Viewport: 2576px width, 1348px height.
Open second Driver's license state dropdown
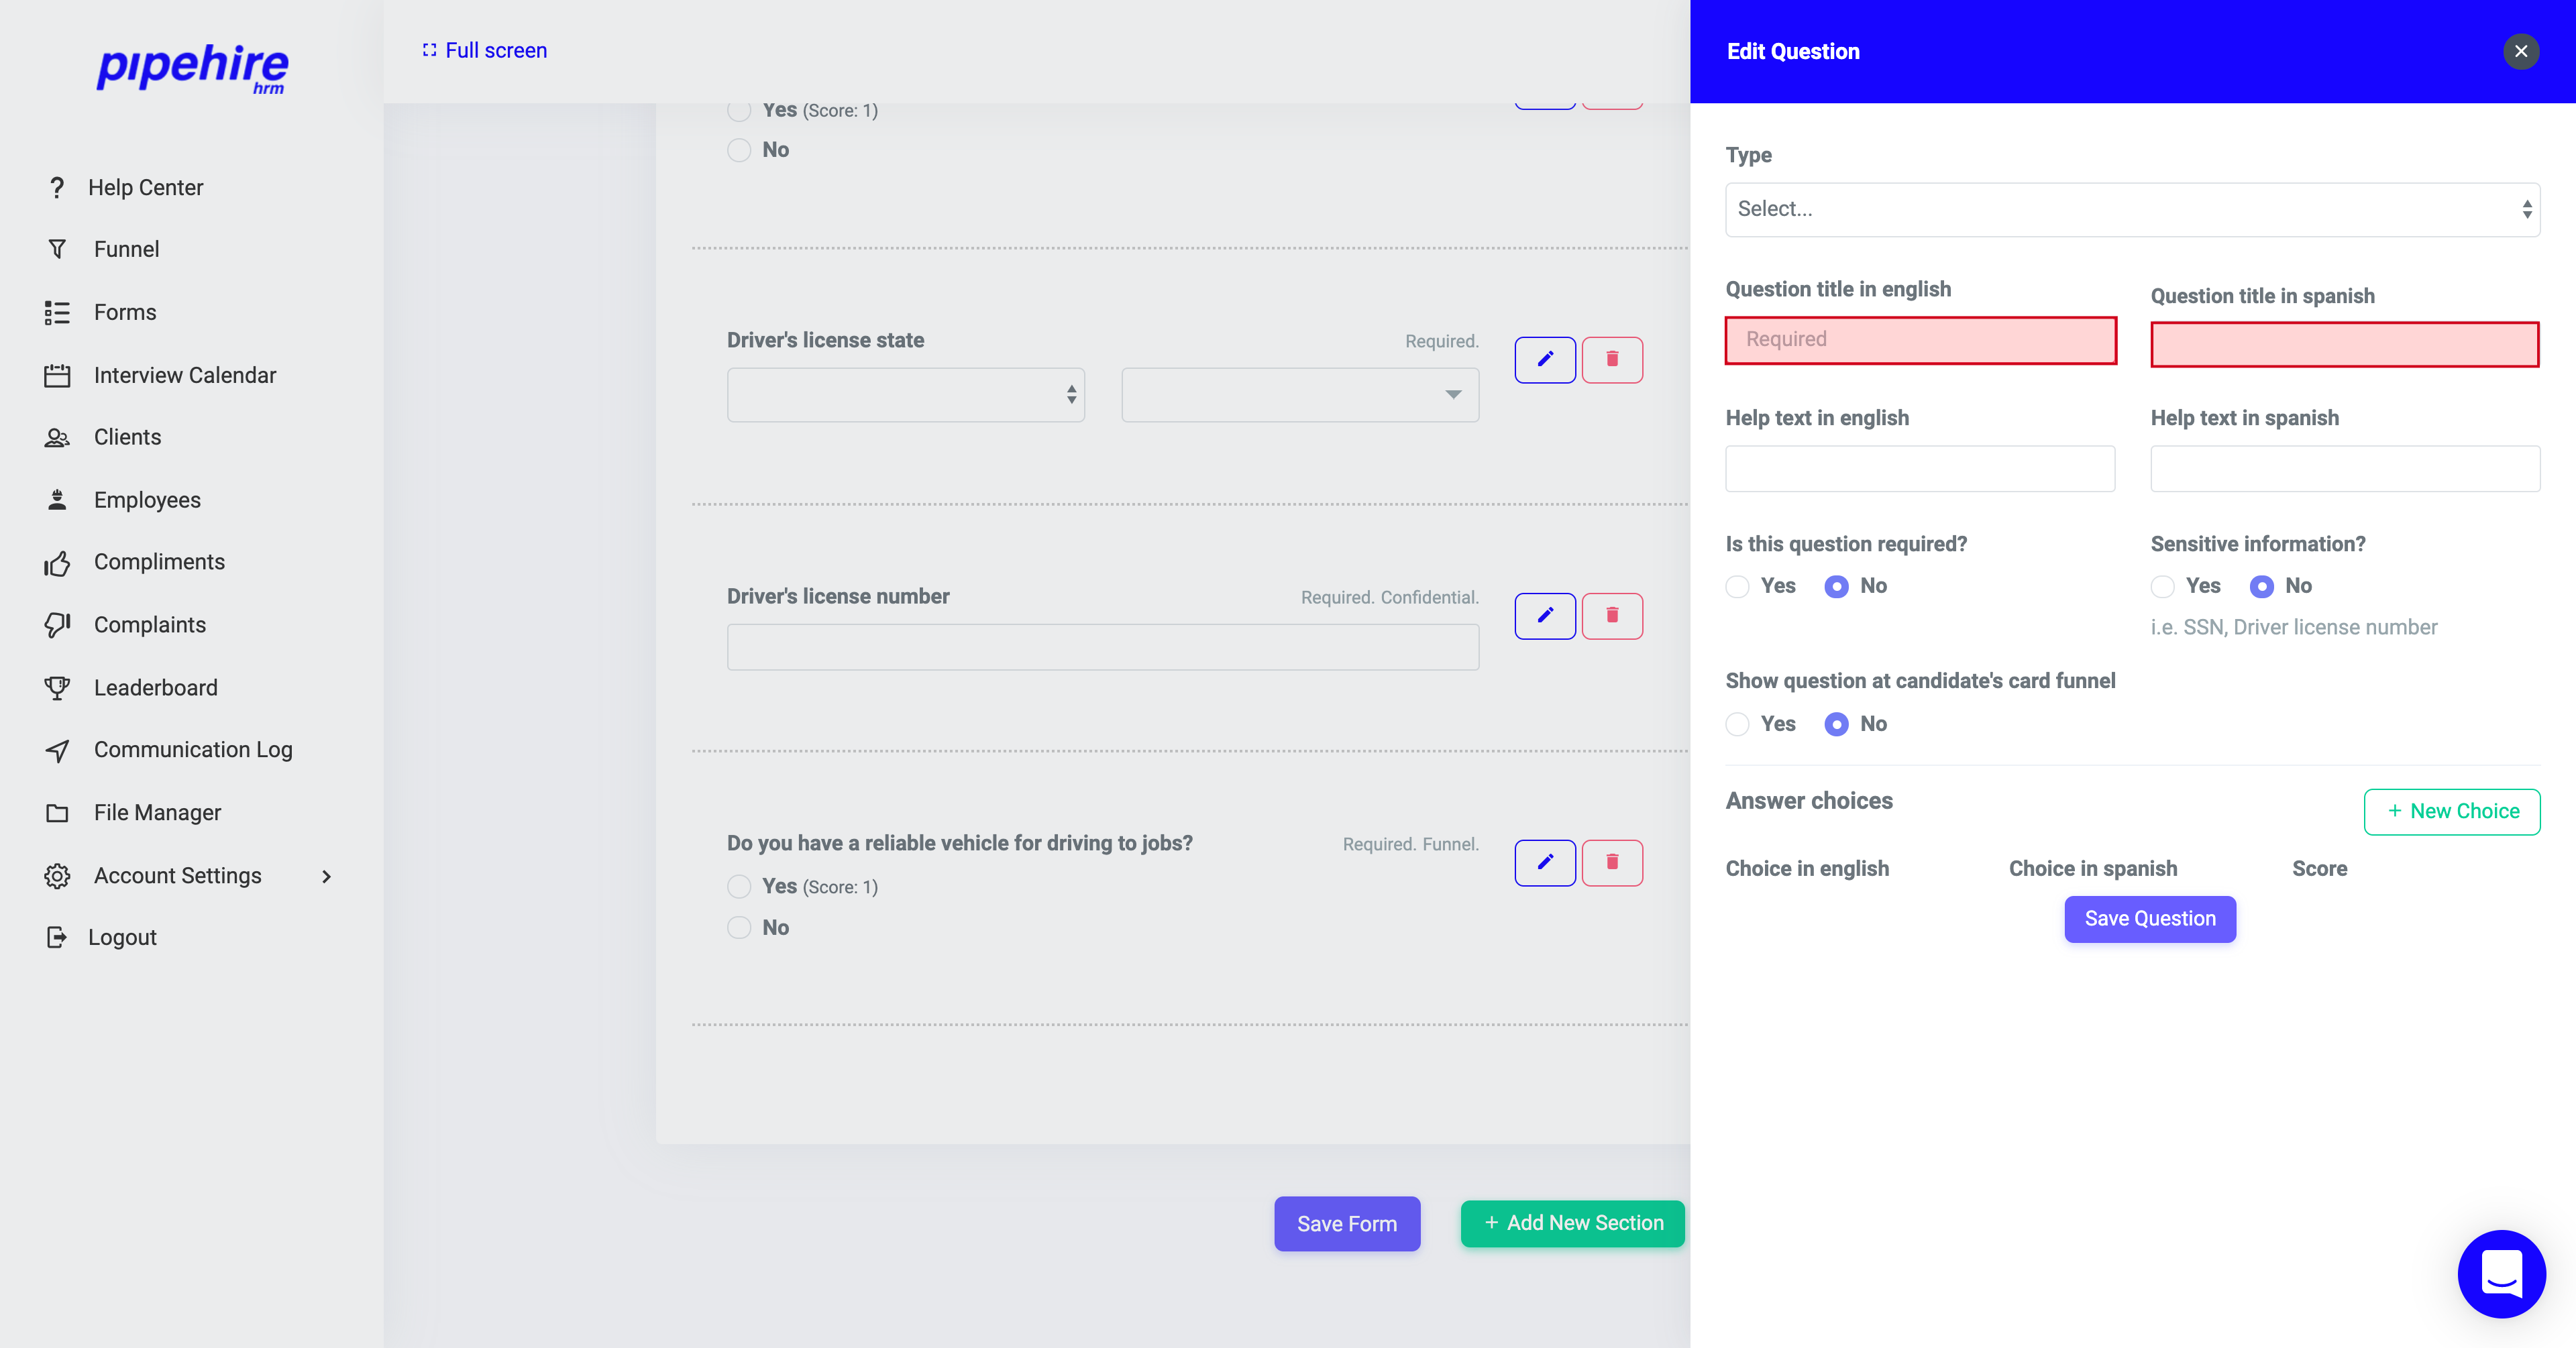pyautogui.click(x=1300, y=395)
